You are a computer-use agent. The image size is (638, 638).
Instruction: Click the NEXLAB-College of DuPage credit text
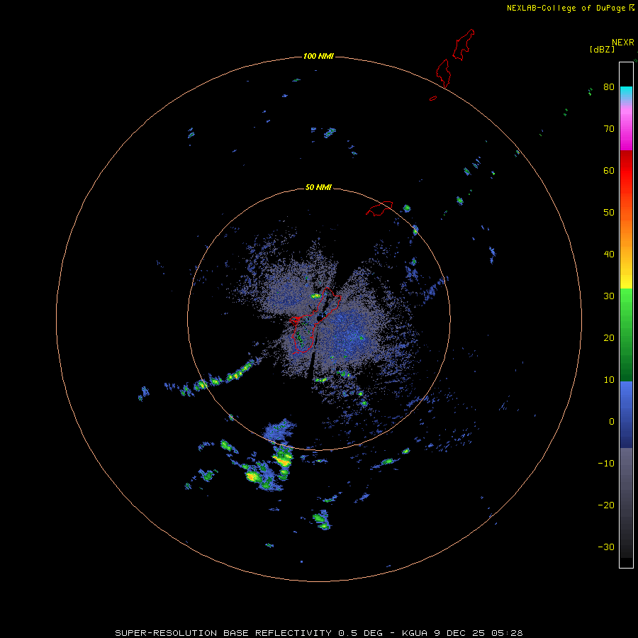point(570,8)
